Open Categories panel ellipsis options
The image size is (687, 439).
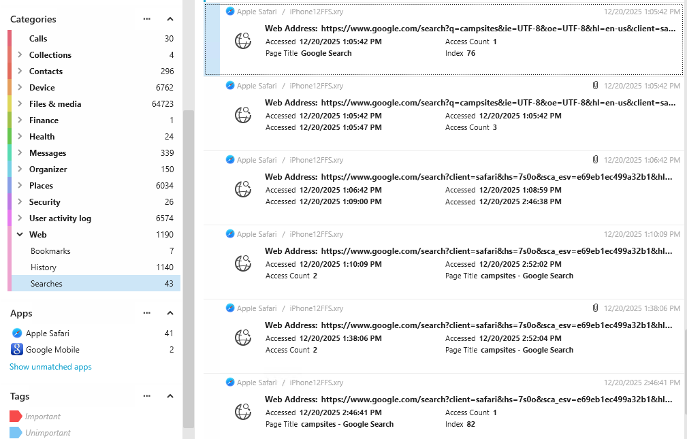(x=147, y=19)
